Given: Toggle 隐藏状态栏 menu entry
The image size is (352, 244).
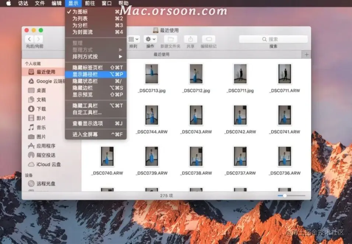Looking at the screenshot, I should [x=96, y=81].
